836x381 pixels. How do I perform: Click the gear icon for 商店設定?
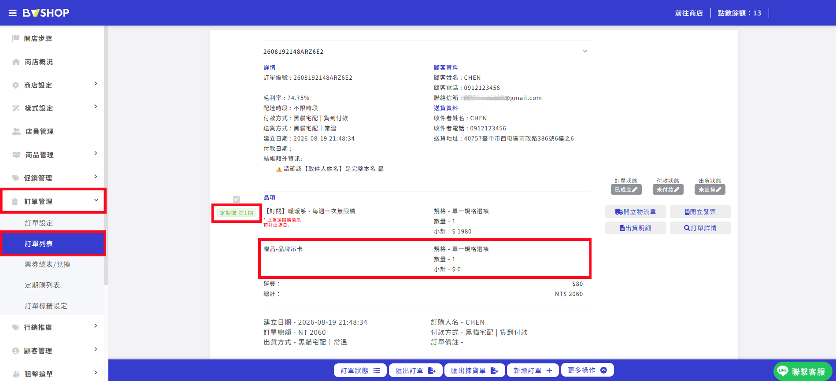point(16,85)
